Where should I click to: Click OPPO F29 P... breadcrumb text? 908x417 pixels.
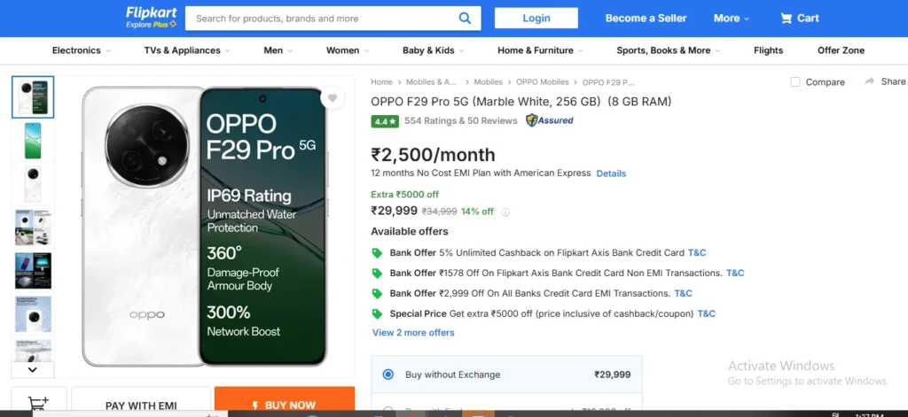(608, 82)
